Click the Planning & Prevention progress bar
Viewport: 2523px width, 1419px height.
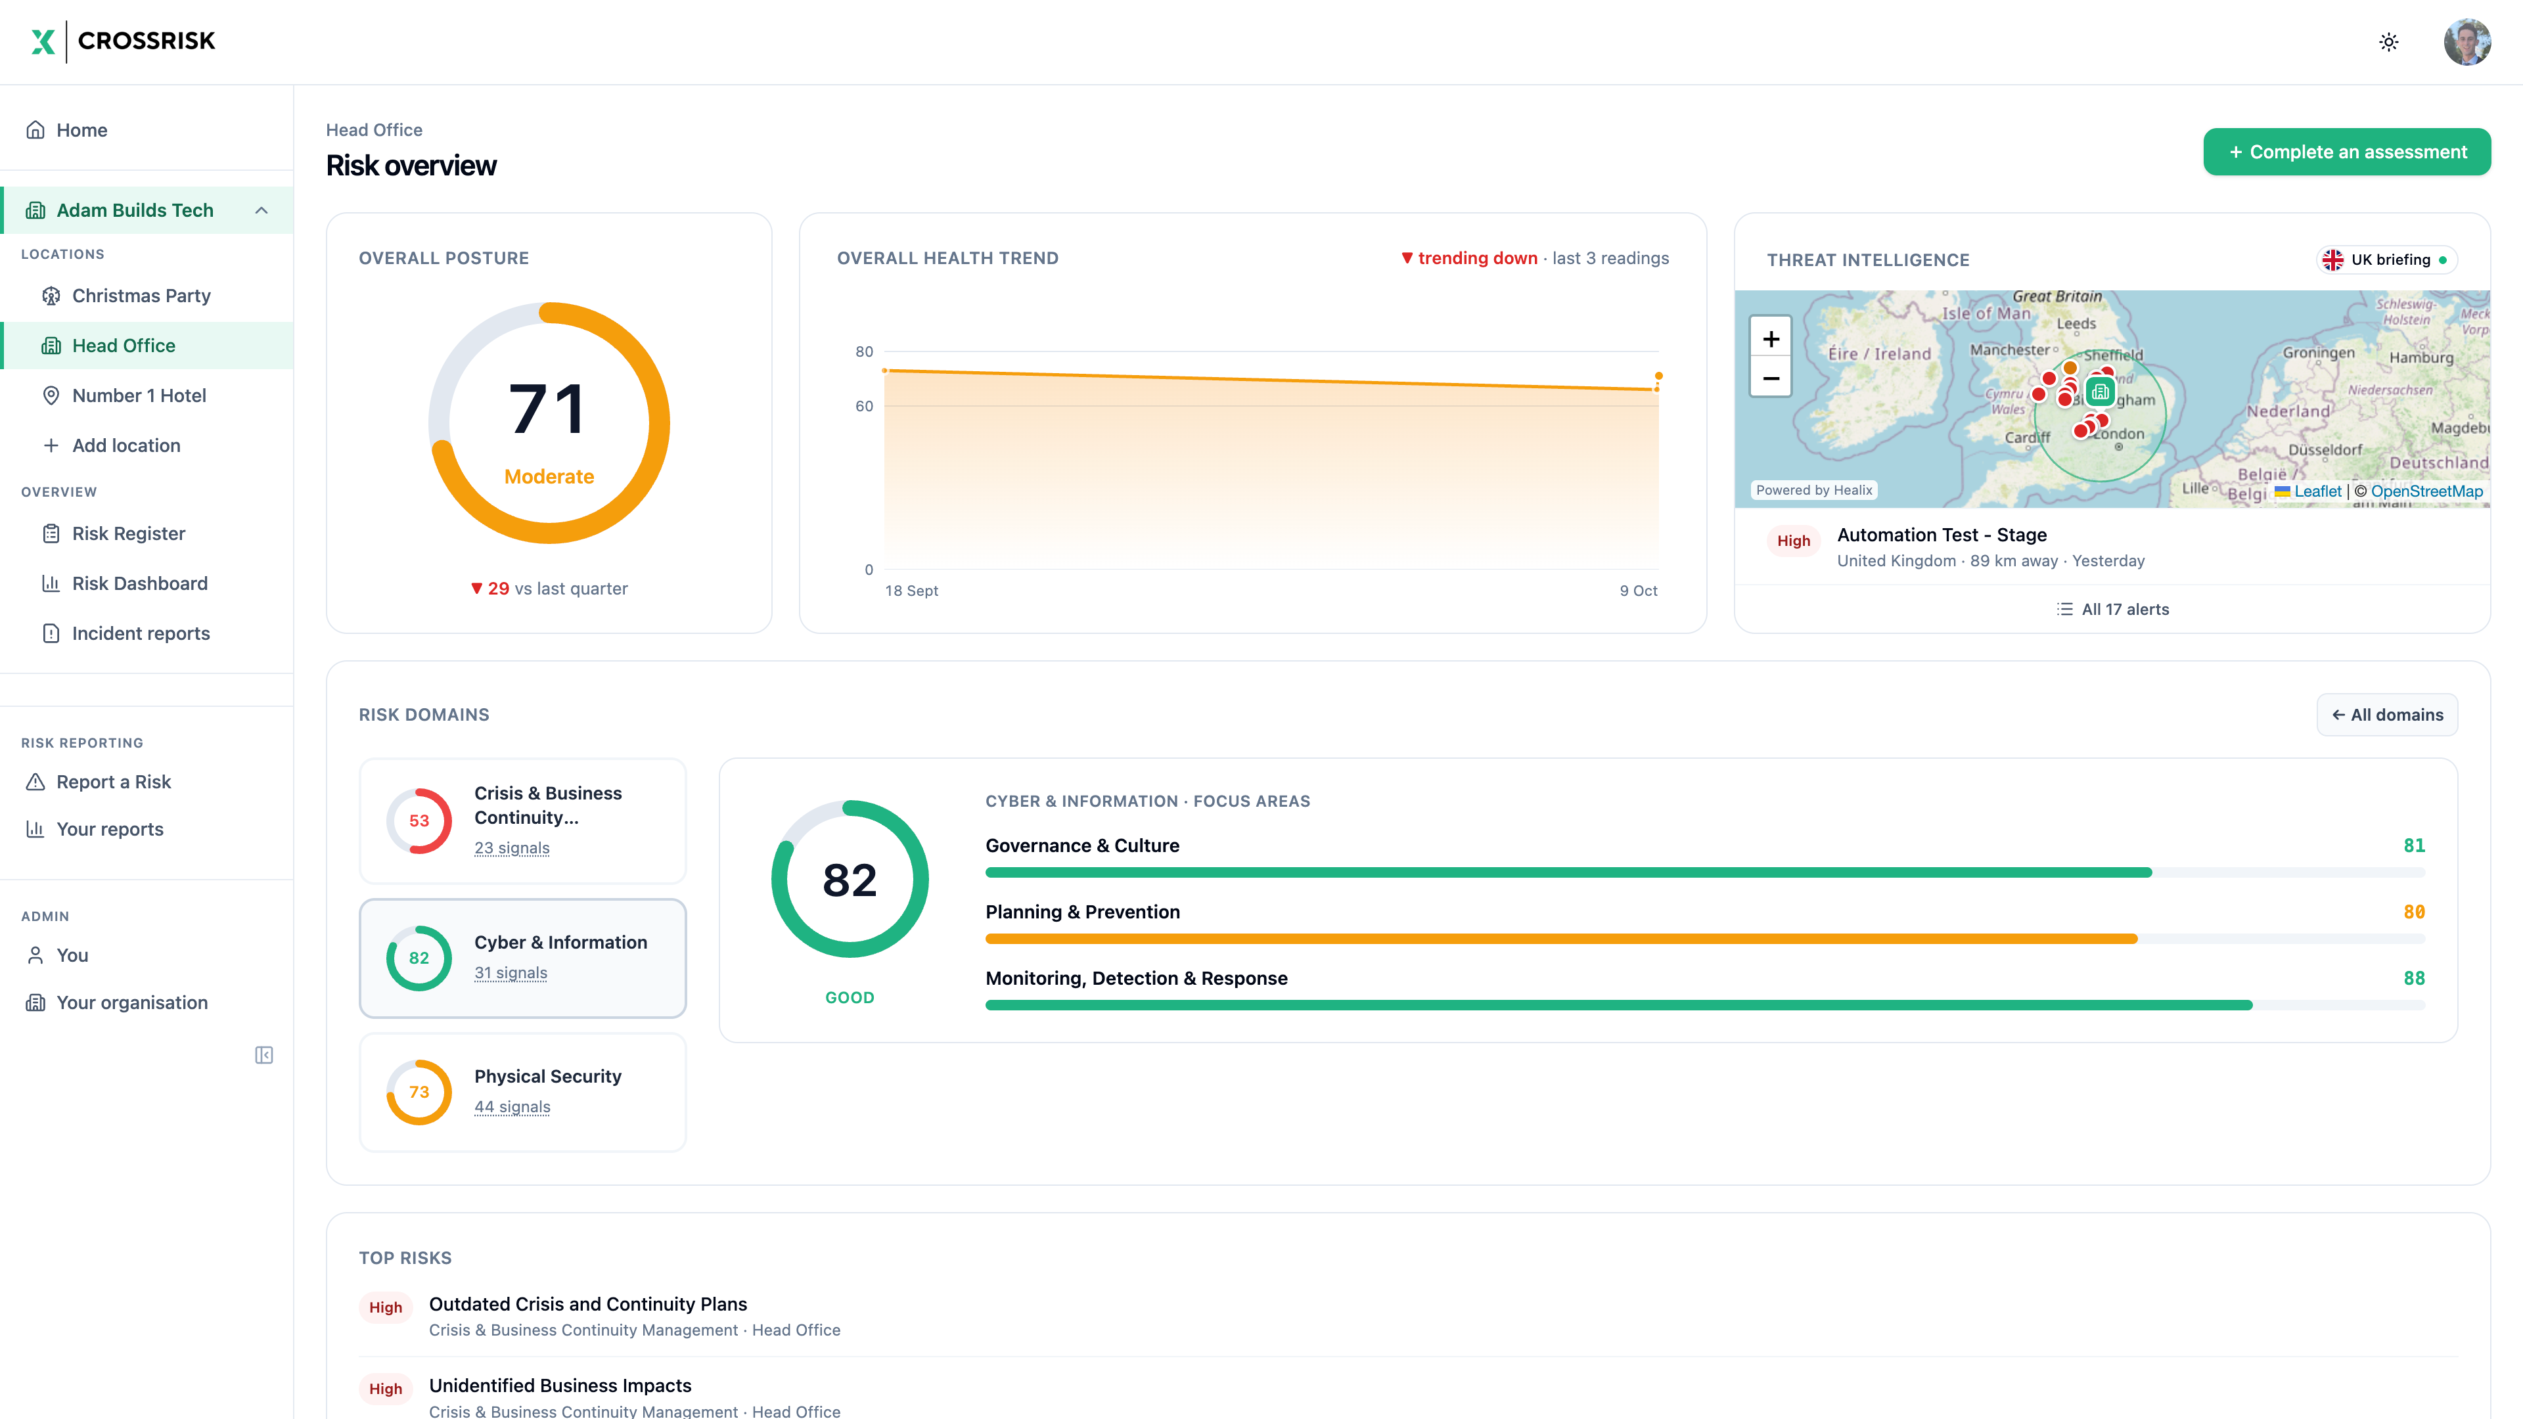coord(1705,939)
